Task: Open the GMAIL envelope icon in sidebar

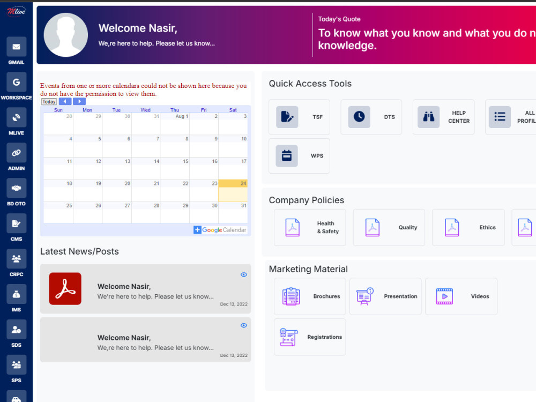Action: click(16, 47)
